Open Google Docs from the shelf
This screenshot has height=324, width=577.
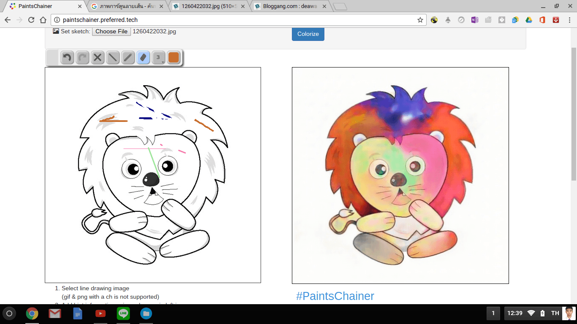[78, 313]
